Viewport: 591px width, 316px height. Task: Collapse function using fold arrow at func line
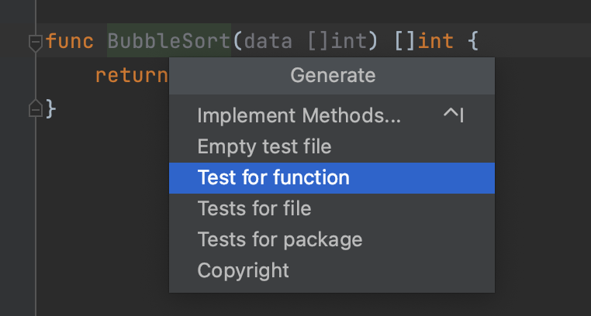pyautogui.click(x=35, y=42)
